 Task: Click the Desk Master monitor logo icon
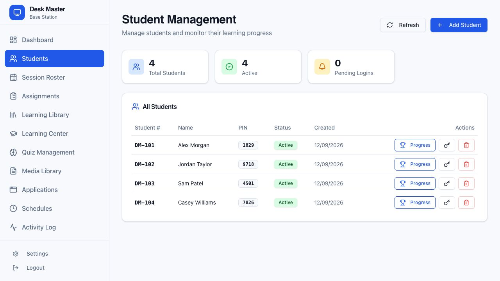[x=17, y=12]
